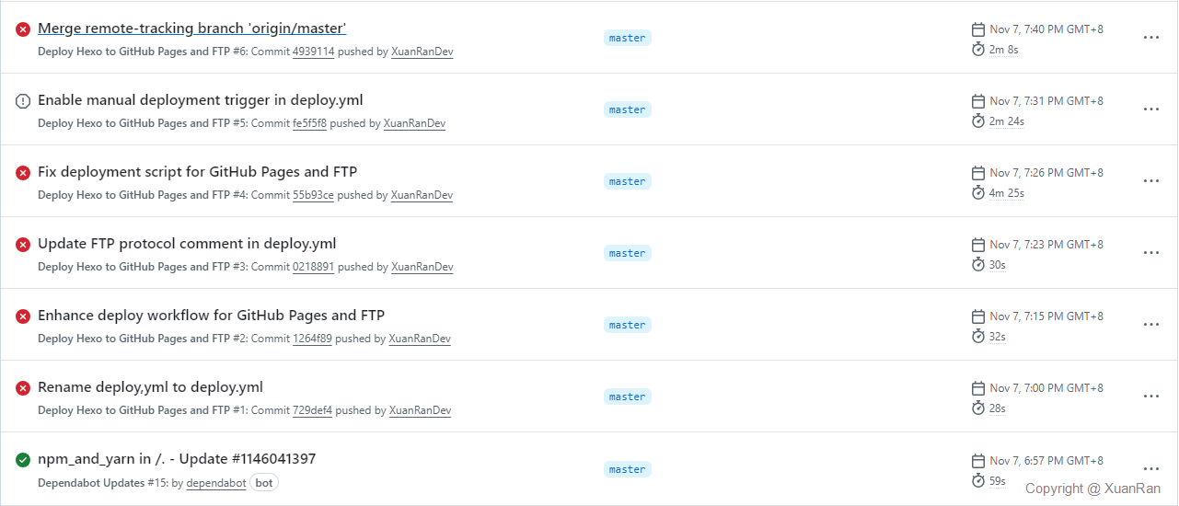Show more options for Update FTP protocol comment run
Viewport: 1179px width, 506px height.
click(x=1150, y=253)
